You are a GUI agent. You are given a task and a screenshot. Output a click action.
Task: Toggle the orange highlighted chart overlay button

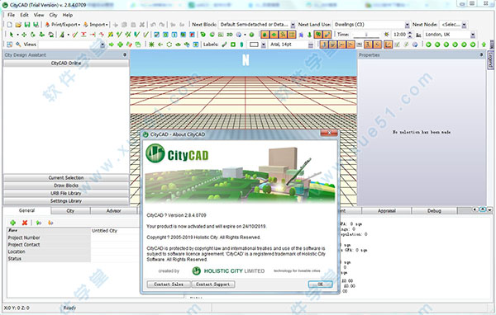(389, 45)
